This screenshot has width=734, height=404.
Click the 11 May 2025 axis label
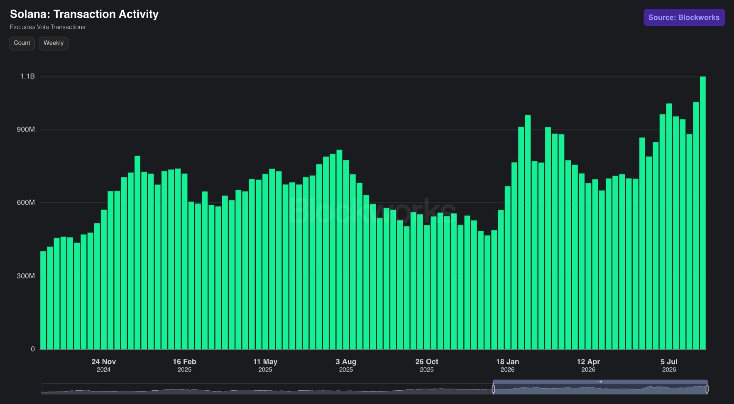pos(265,365)
